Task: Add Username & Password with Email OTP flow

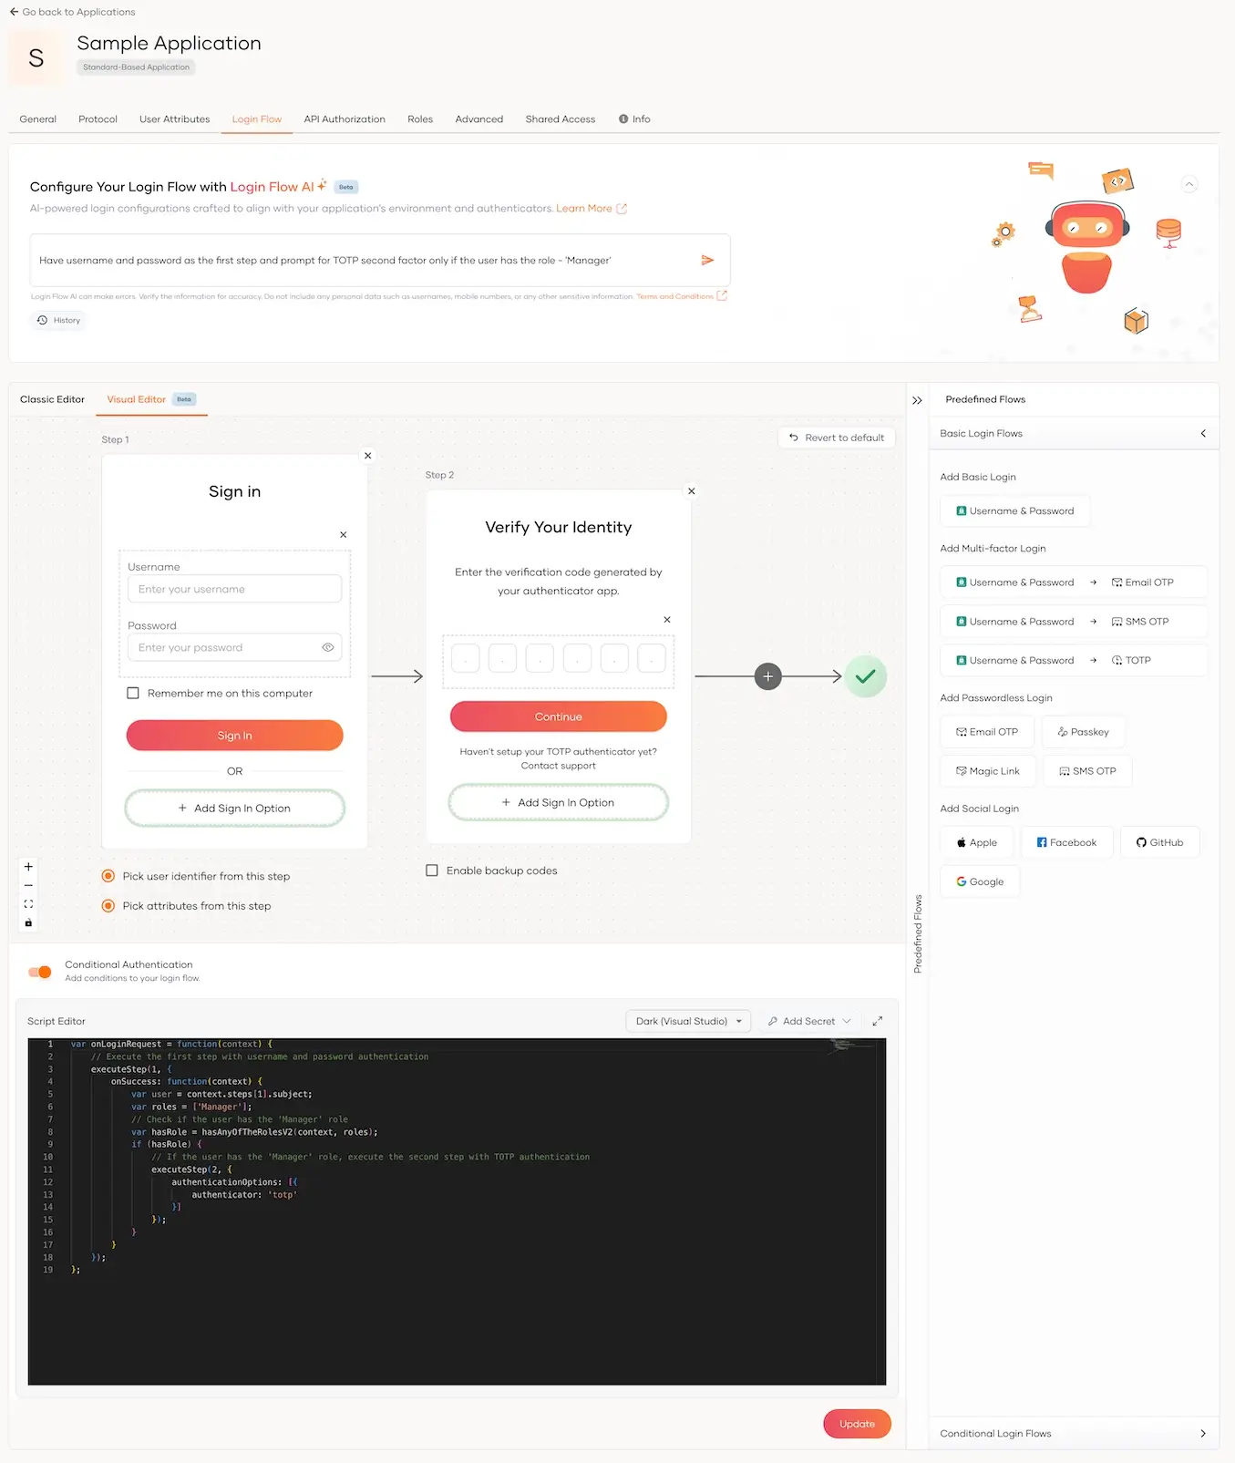Action: tap(1074, 582)
